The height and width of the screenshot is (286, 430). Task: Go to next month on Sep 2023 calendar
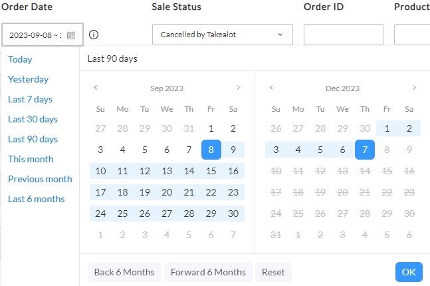click(239, 88)
